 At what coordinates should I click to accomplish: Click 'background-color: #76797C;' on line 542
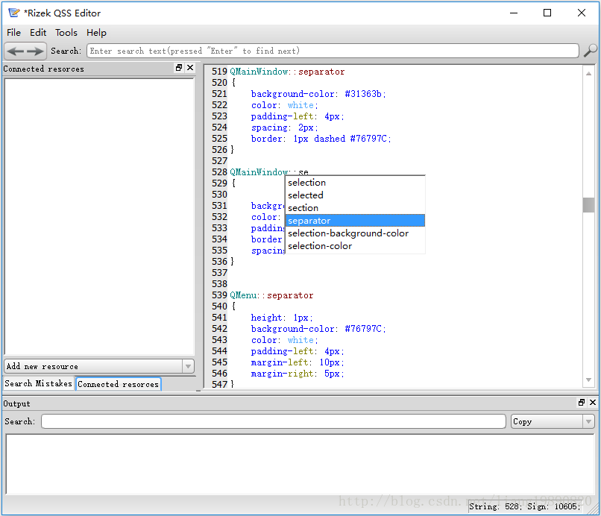318,329
